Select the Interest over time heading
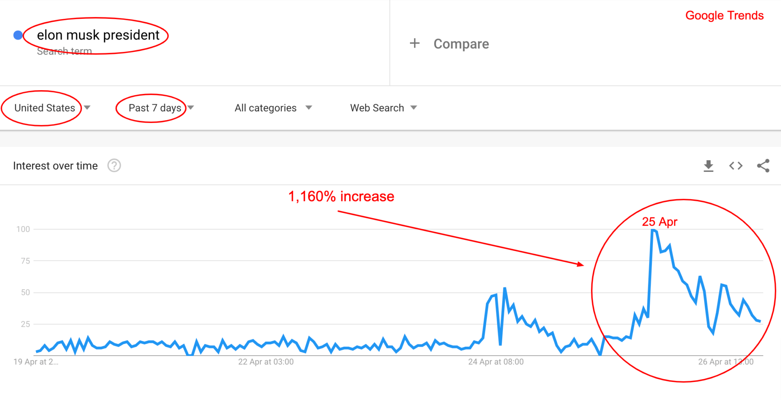The image size is (781, 412). (55, 166)
